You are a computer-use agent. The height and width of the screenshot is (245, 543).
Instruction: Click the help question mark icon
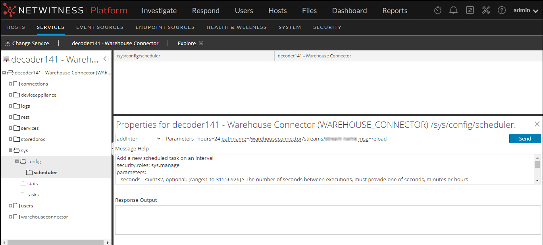tap(502, 11)
